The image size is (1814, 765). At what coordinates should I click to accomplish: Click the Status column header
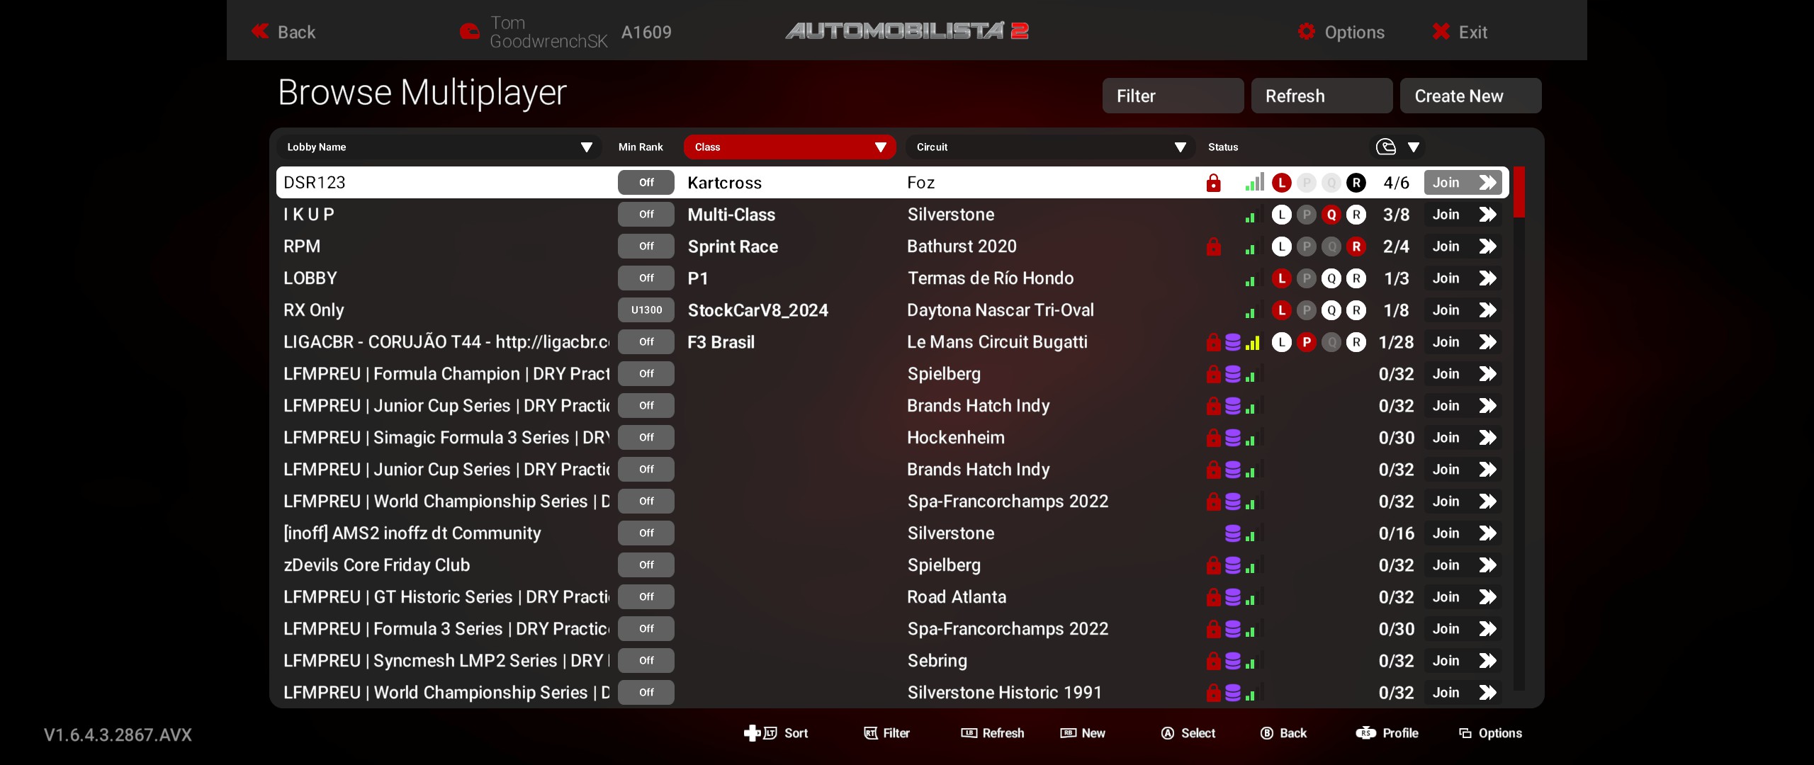1223,147
